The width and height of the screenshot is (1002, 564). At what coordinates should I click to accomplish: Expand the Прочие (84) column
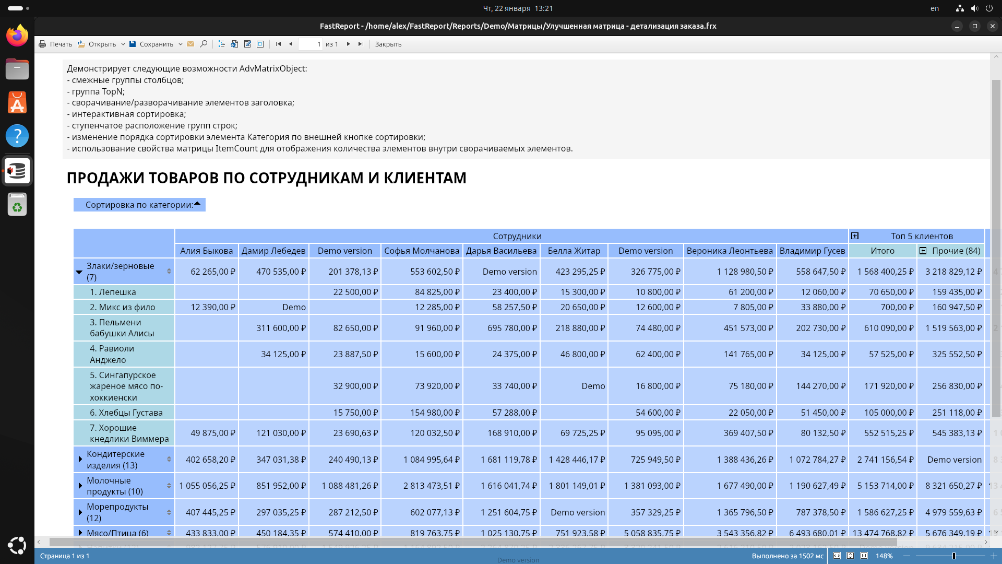tap(923, 251)
